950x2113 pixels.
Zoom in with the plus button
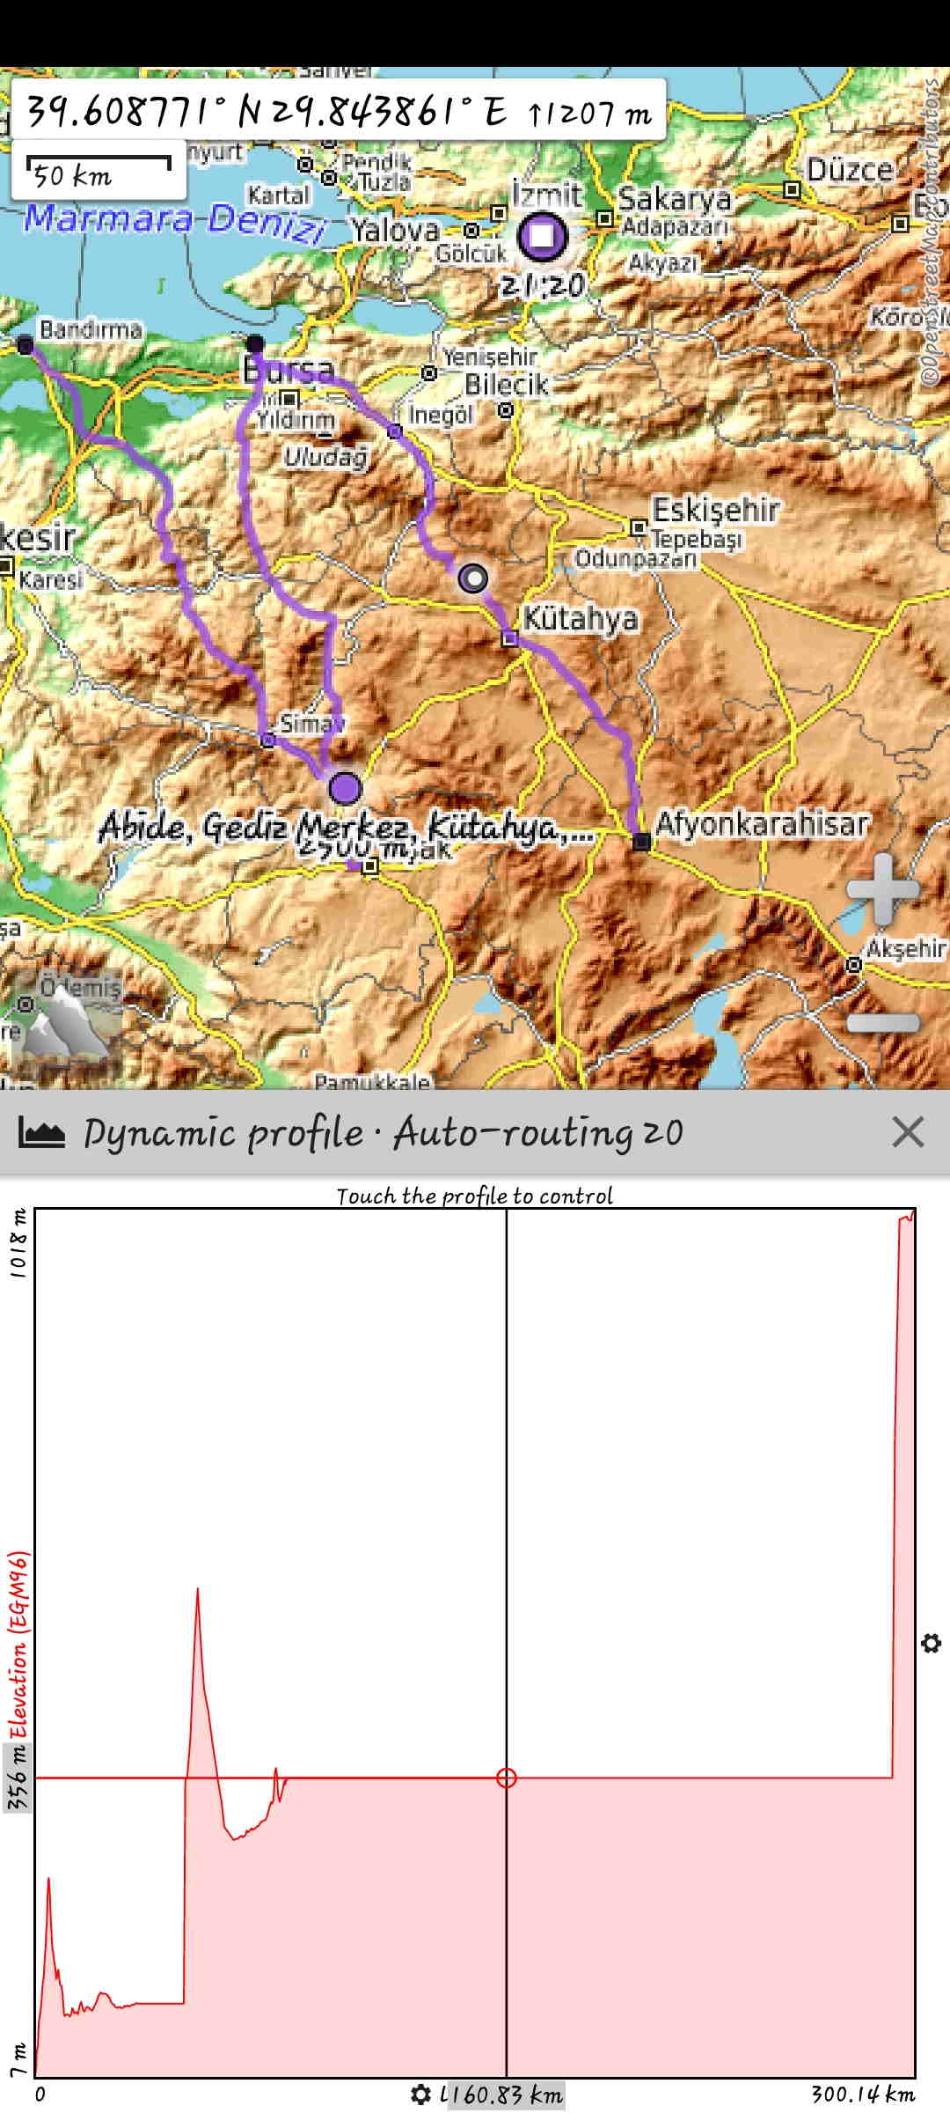(x=882, y=889)
